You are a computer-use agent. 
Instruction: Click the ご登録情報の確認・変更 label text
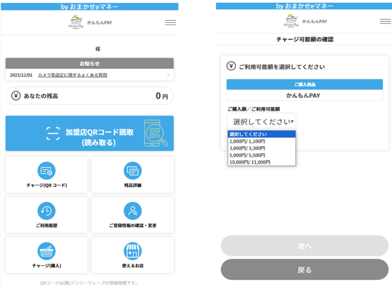(x=133, y=225)
